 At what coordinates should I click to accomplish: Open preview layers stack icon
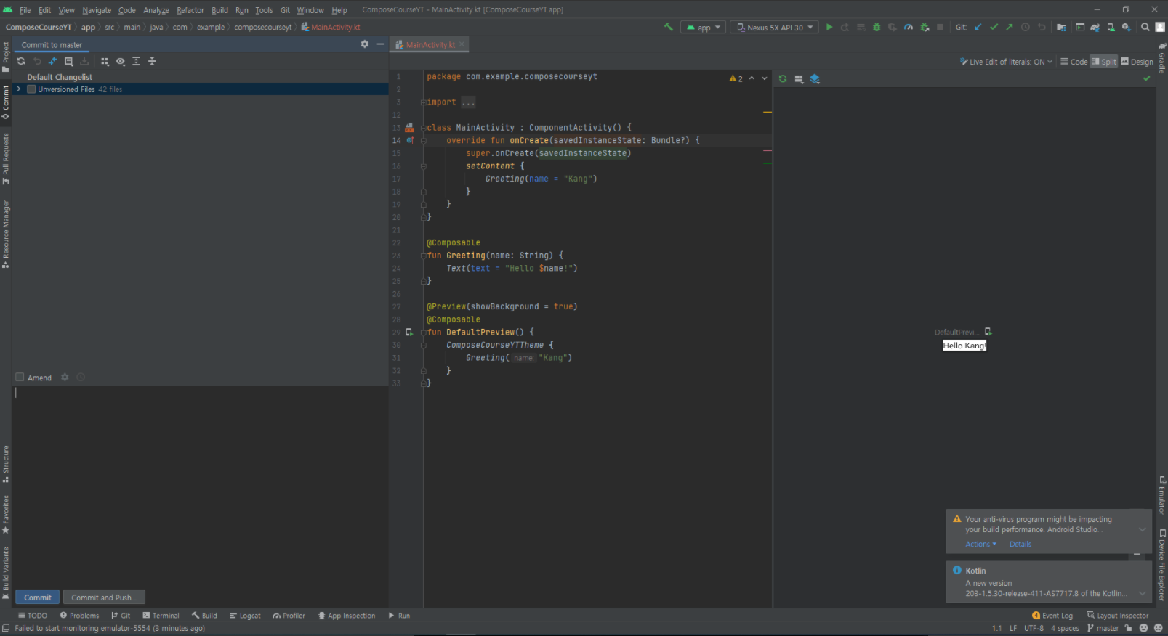pyautogui.click(x=815, y=78)
